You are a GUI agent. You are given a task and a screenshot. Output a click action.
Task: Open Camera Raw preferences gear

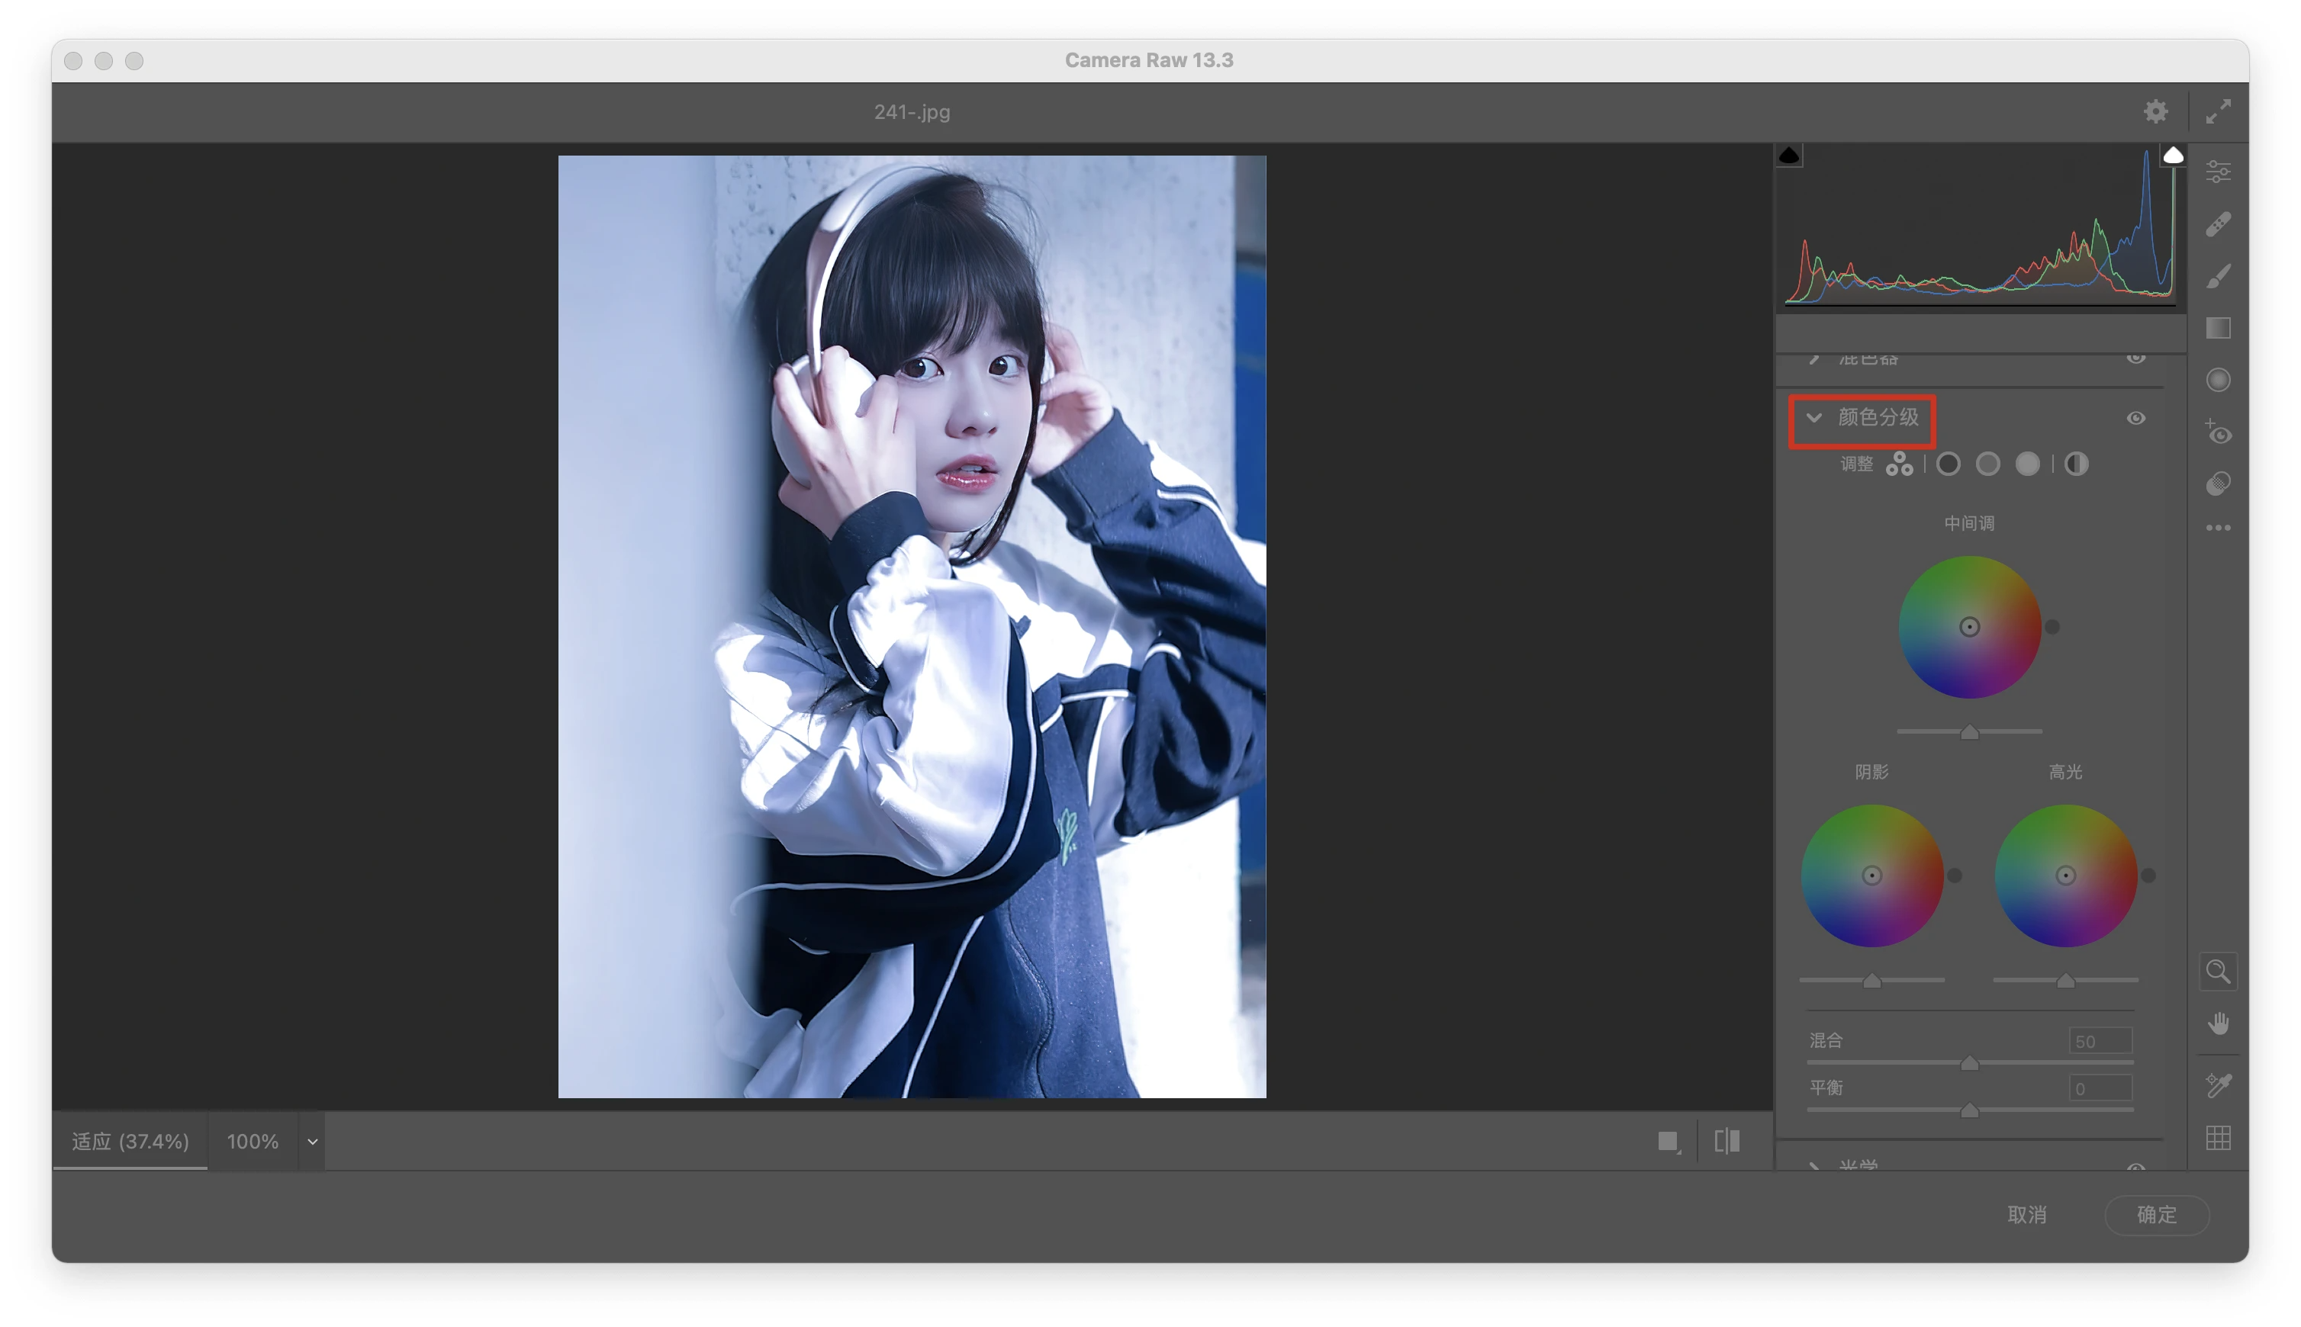(2155, 111)
